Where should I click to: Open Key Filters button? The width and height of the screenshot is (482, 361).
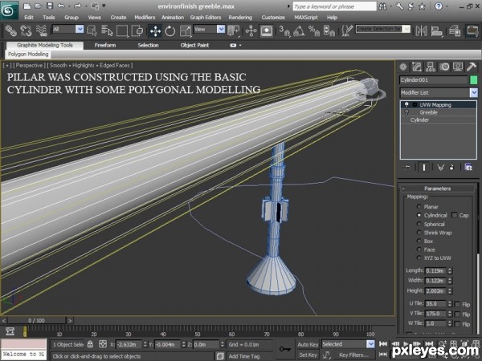pos(353,355)
